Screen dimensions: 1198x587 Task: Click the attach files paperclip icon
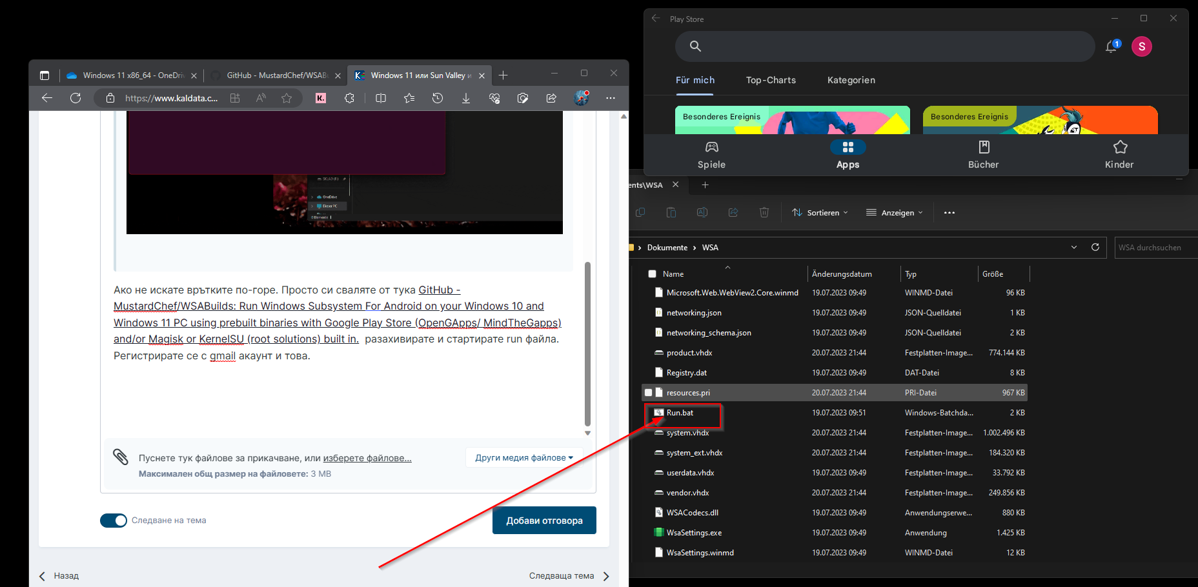click(x=121, y=457)
